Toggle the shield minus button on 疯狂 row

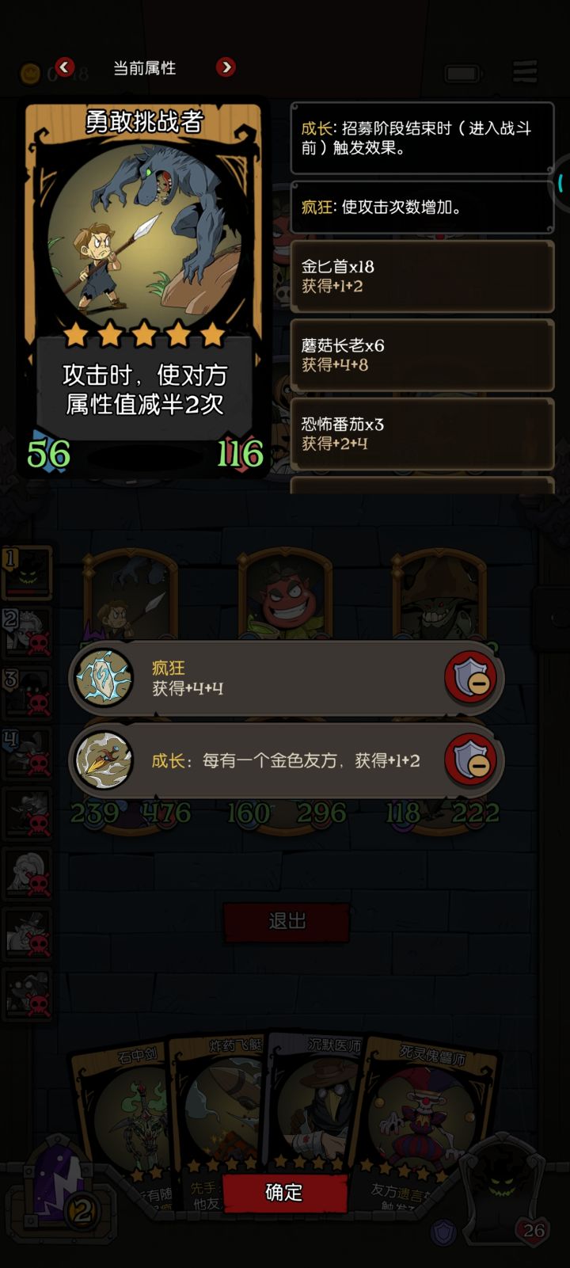471,678
